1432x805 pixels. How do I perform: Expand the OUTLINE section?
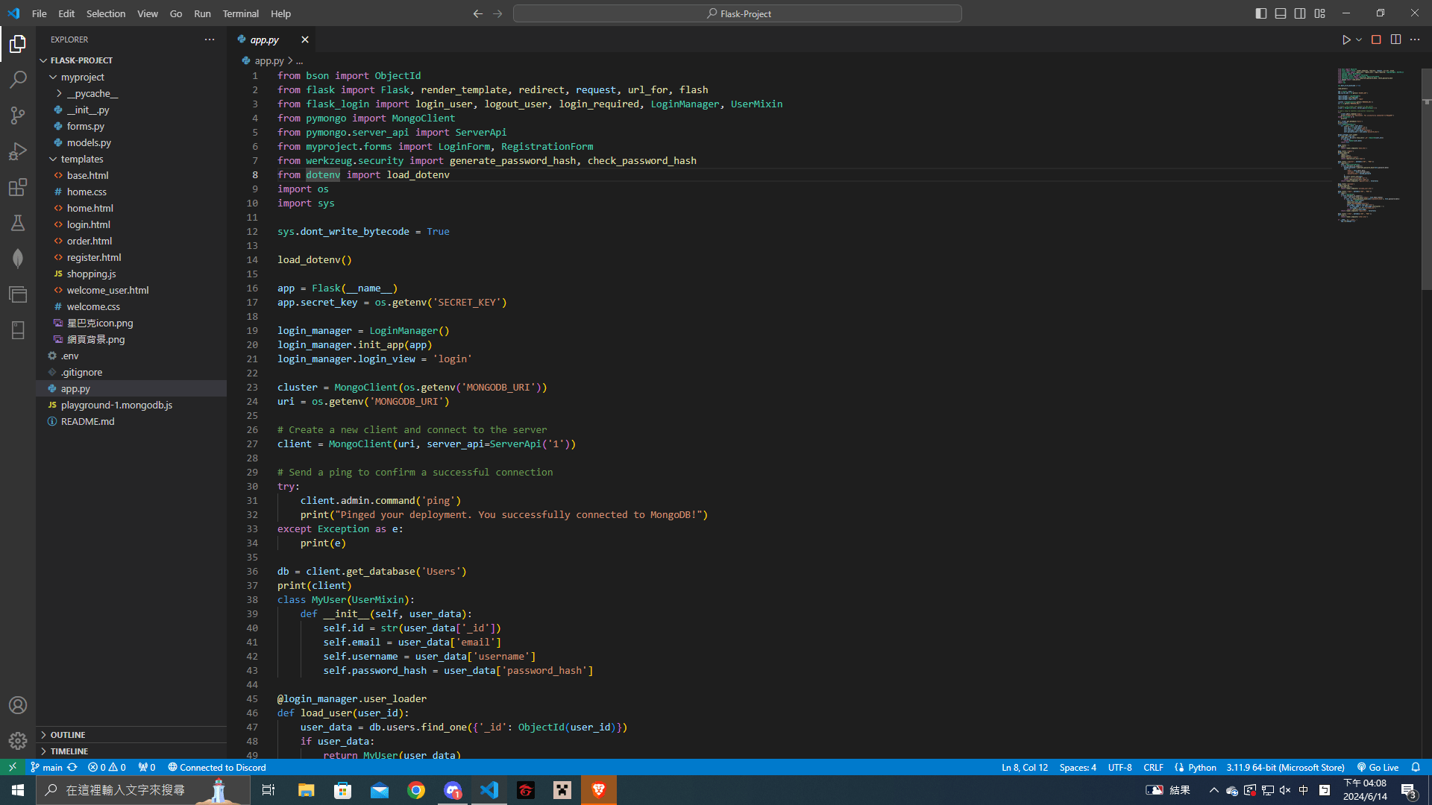(x=68, y=734)
